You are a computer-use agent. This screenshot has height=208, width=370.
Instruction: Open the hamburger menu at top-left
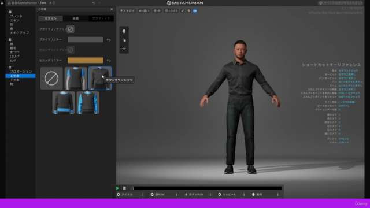2,3
